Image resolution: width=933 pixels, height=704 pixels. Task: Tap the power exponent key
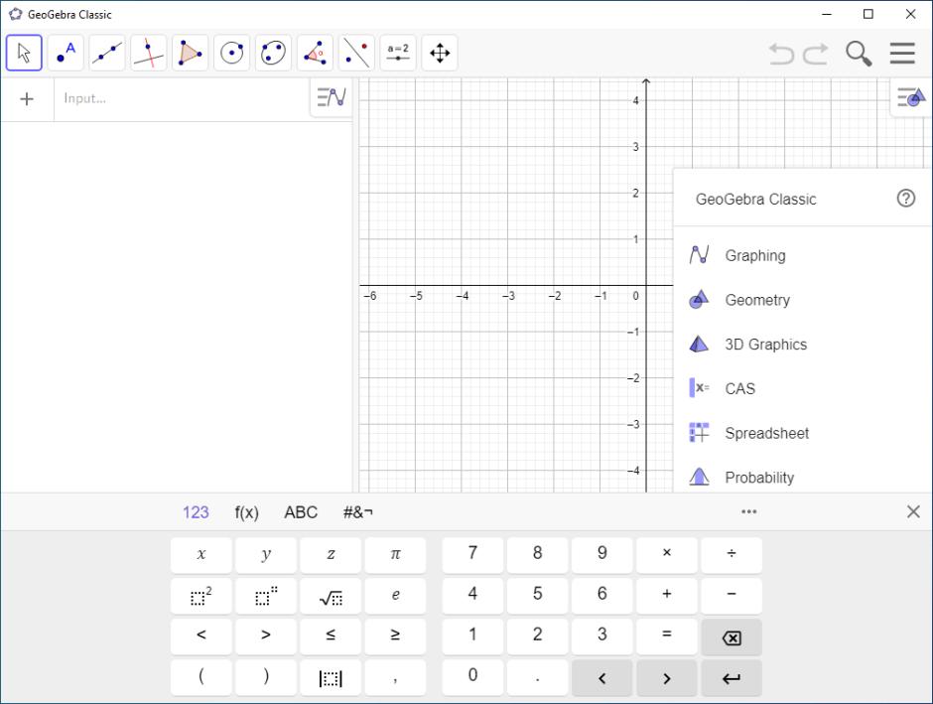(266, 596)
